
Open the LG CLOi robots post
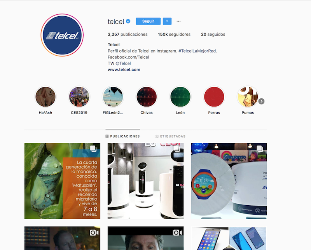pos(145,181)
